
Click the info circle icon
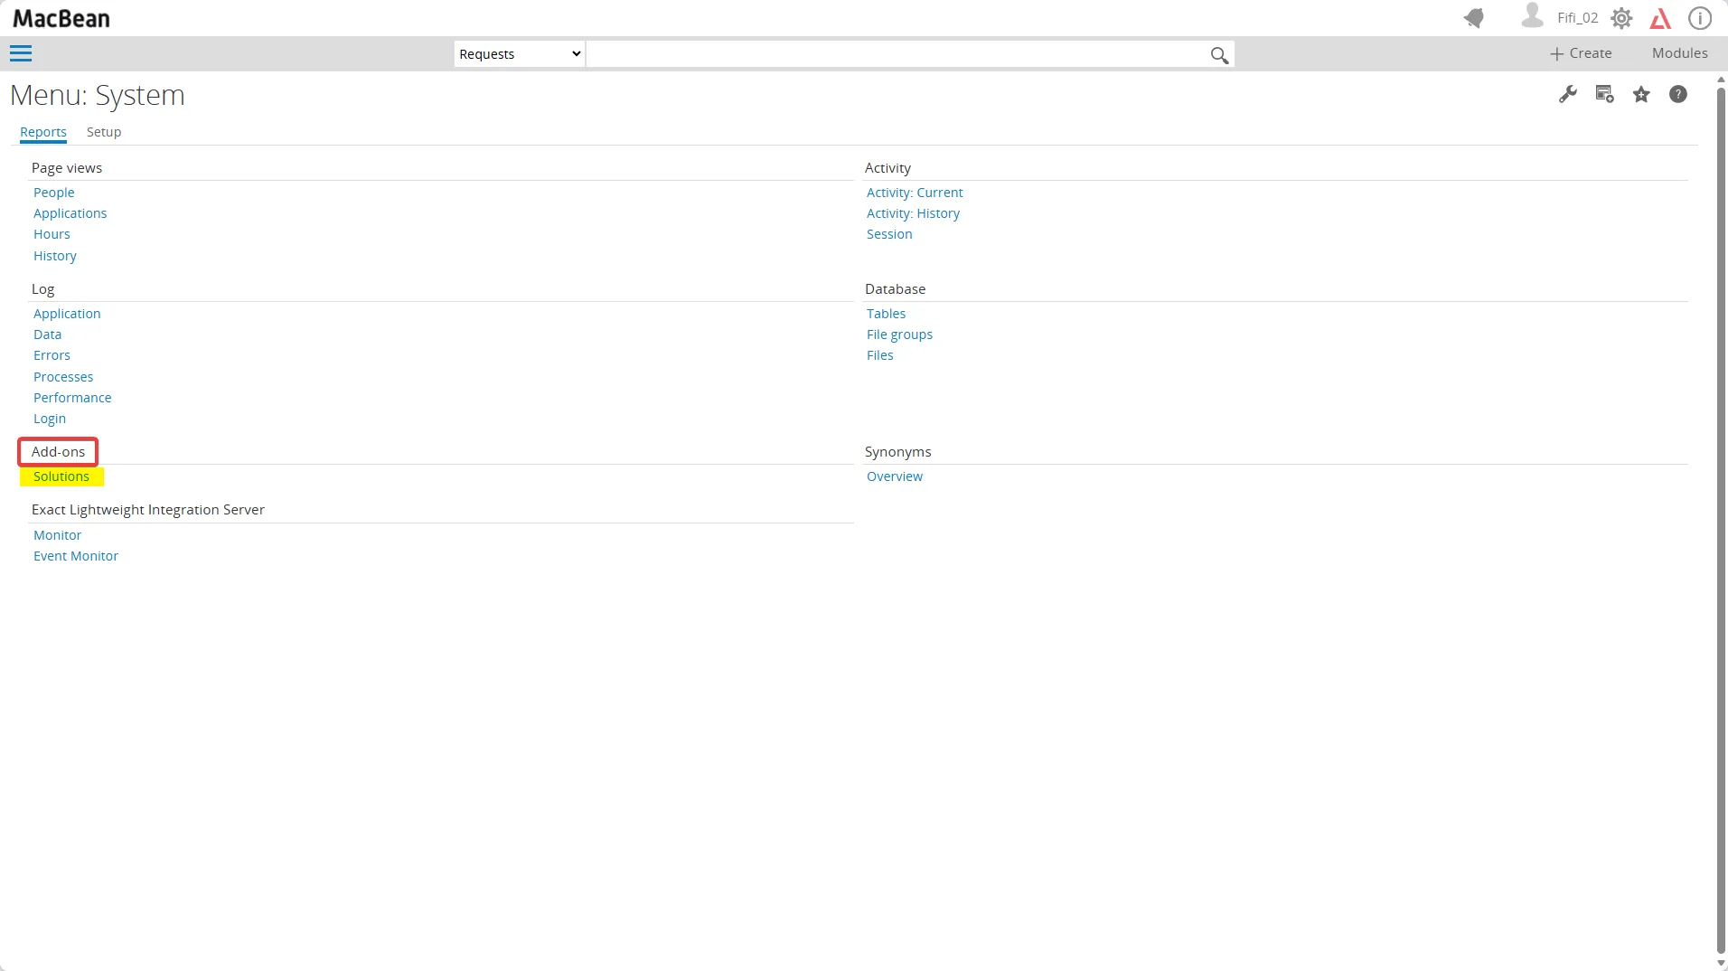[x=1700, y=18]
